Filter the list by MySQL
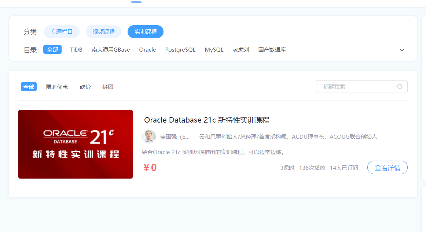This screenshot has height=232, width=426. click(214, 49)
